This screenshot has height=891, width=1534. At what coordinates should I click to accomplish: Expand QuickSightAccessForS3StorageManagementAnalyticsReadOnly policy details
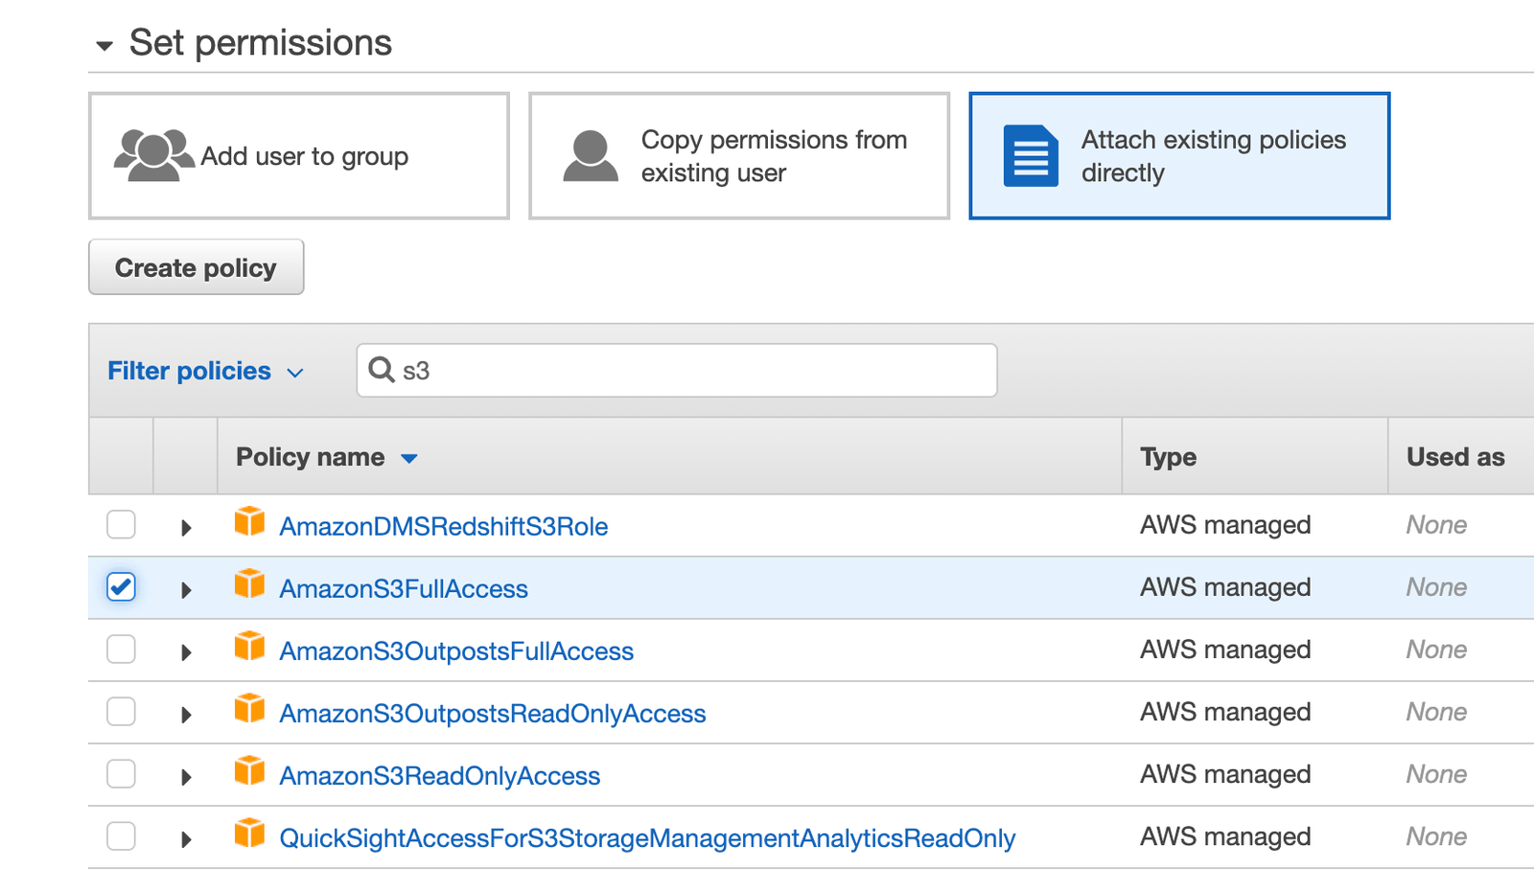point(186,839)
